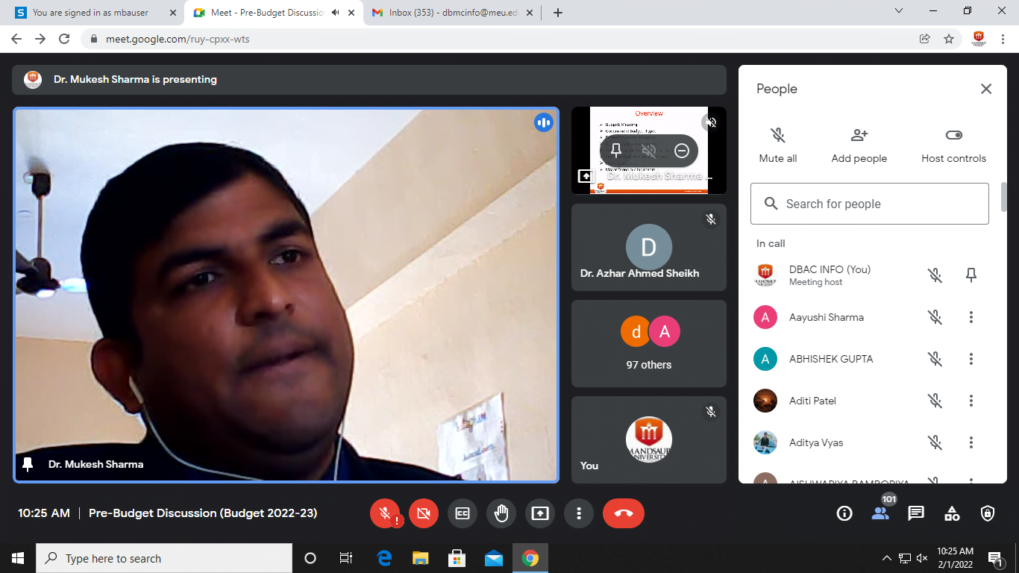1019x573 pixels.
Task: Remove presentation tile with minus circle icon
Action: coord(681,151)
